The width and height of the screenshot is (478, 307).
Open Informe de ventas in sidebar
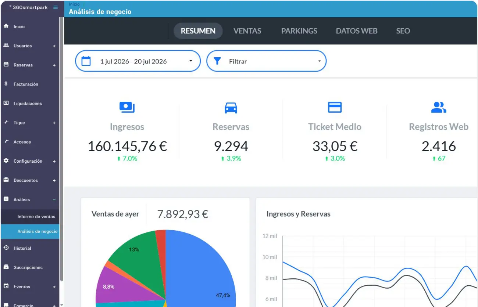tap(30, 217)
